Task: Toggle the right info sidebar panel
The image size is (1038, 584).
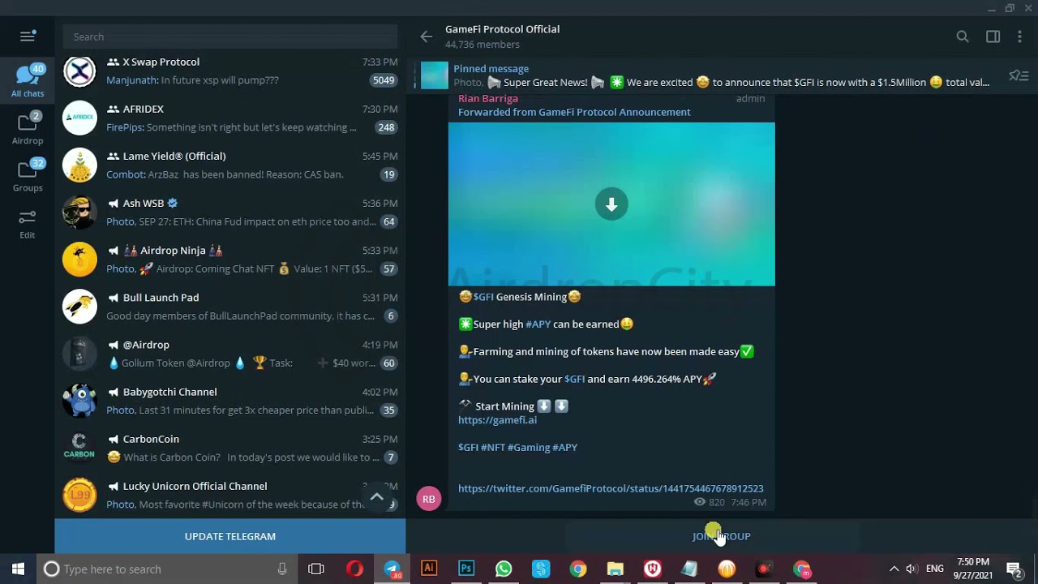Action: click(x=993, y=36)
